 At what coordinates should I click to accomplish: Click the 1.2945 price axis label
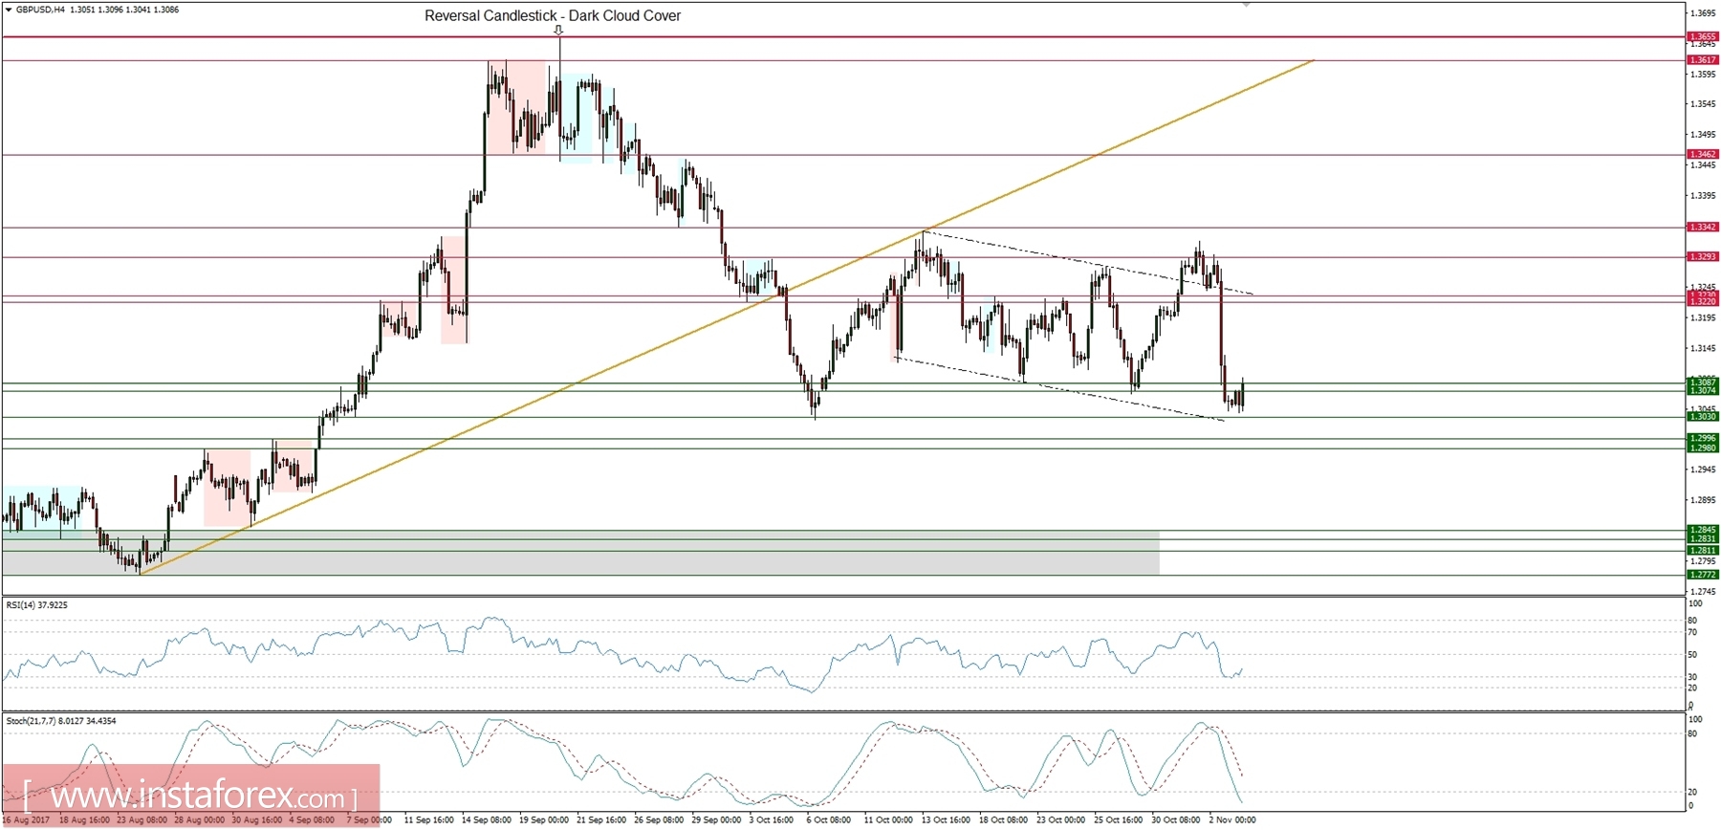click(x=1702, y=470)
